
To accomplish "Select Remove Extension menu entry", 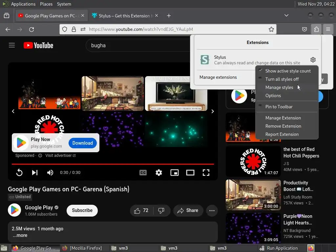I will point(287,126).
